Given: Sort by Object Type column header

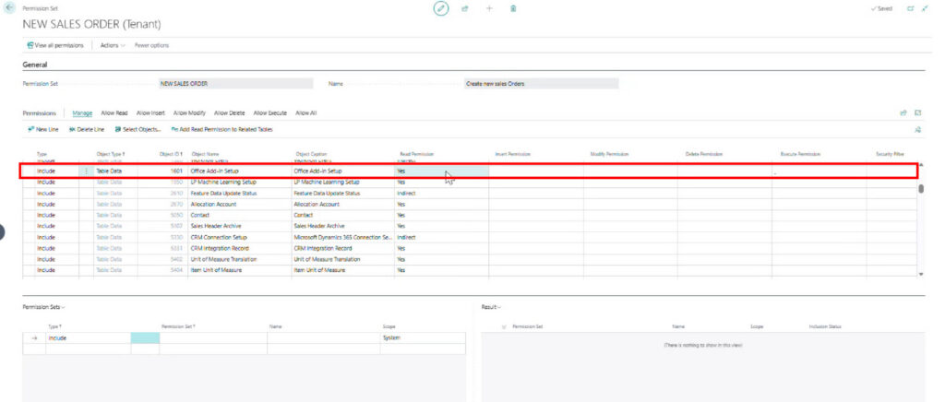Looking at the screenshot, I should click(111, 155).
